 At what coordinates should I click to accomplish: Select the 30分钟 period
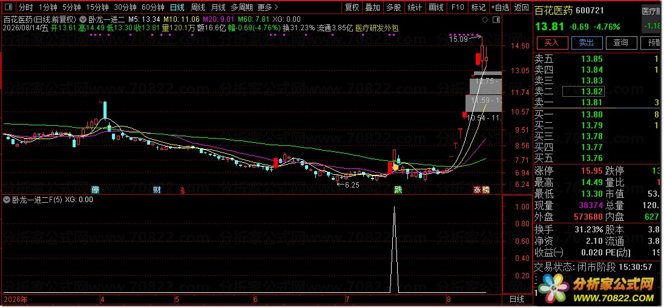(x=125, y=7)
